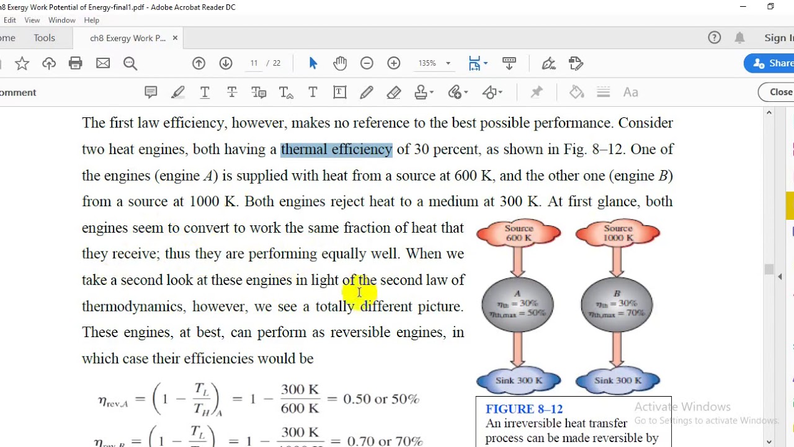Click the highlighted words "thermal efficiency"
This screenshot has width=794, height=447.
(336, 149)
